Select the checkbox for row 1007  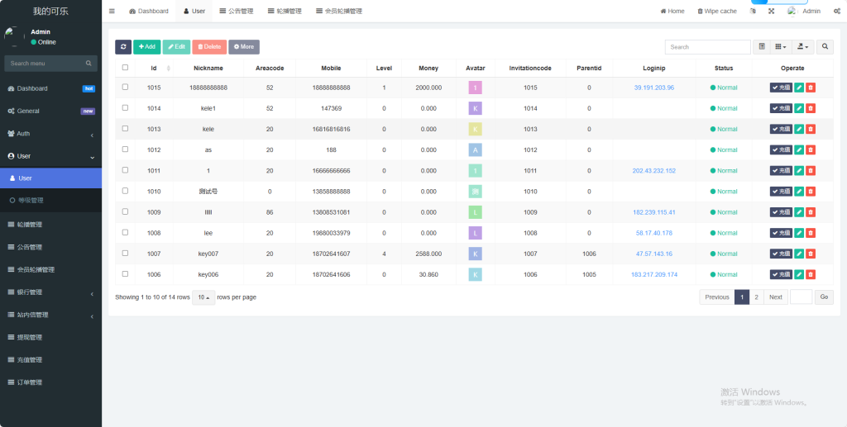125,254
